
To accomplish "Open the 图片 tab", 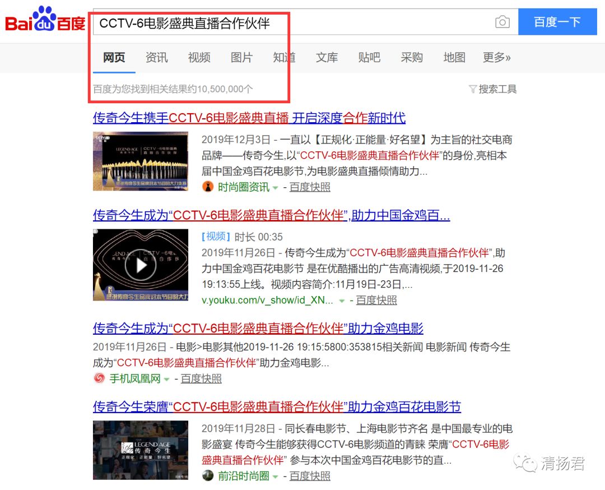I will [241, 58].
